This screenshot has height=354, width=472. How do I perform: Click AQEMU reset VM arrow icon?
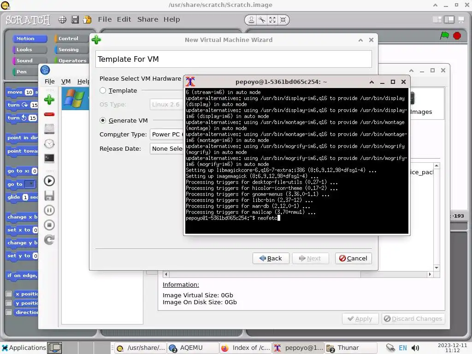click(x=49, y=240)
